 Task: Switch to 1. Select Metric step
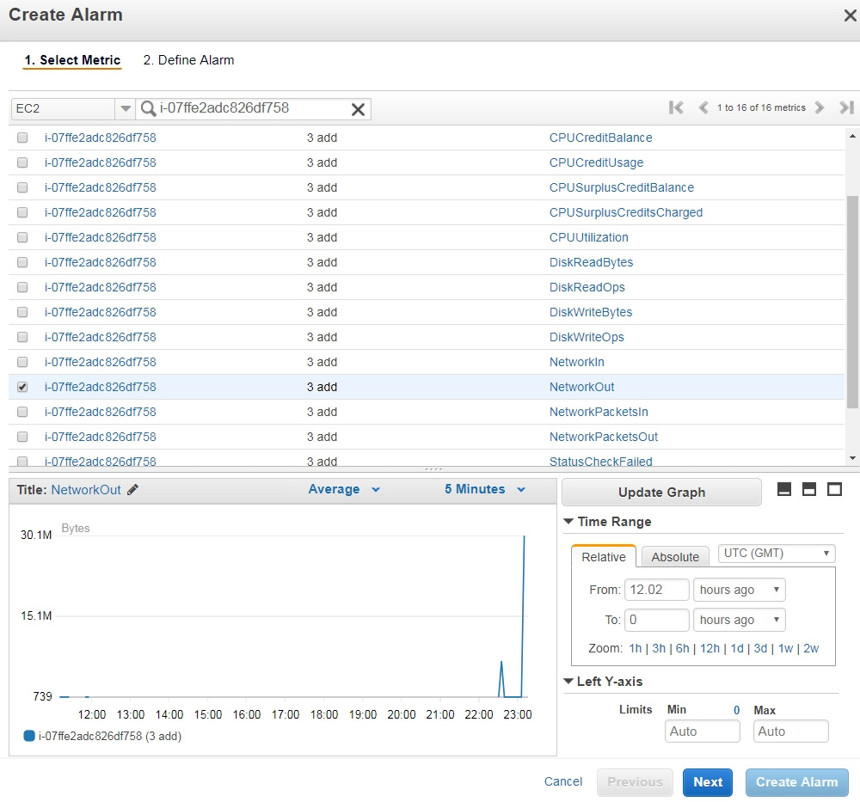pyautogui.click(x=72, y=60)
